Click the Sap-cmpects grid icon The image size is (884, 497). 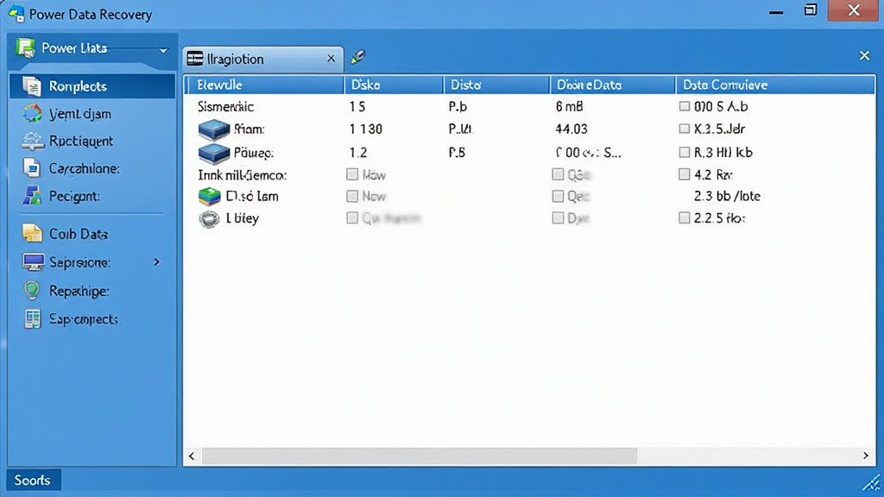tap(32, 318)
